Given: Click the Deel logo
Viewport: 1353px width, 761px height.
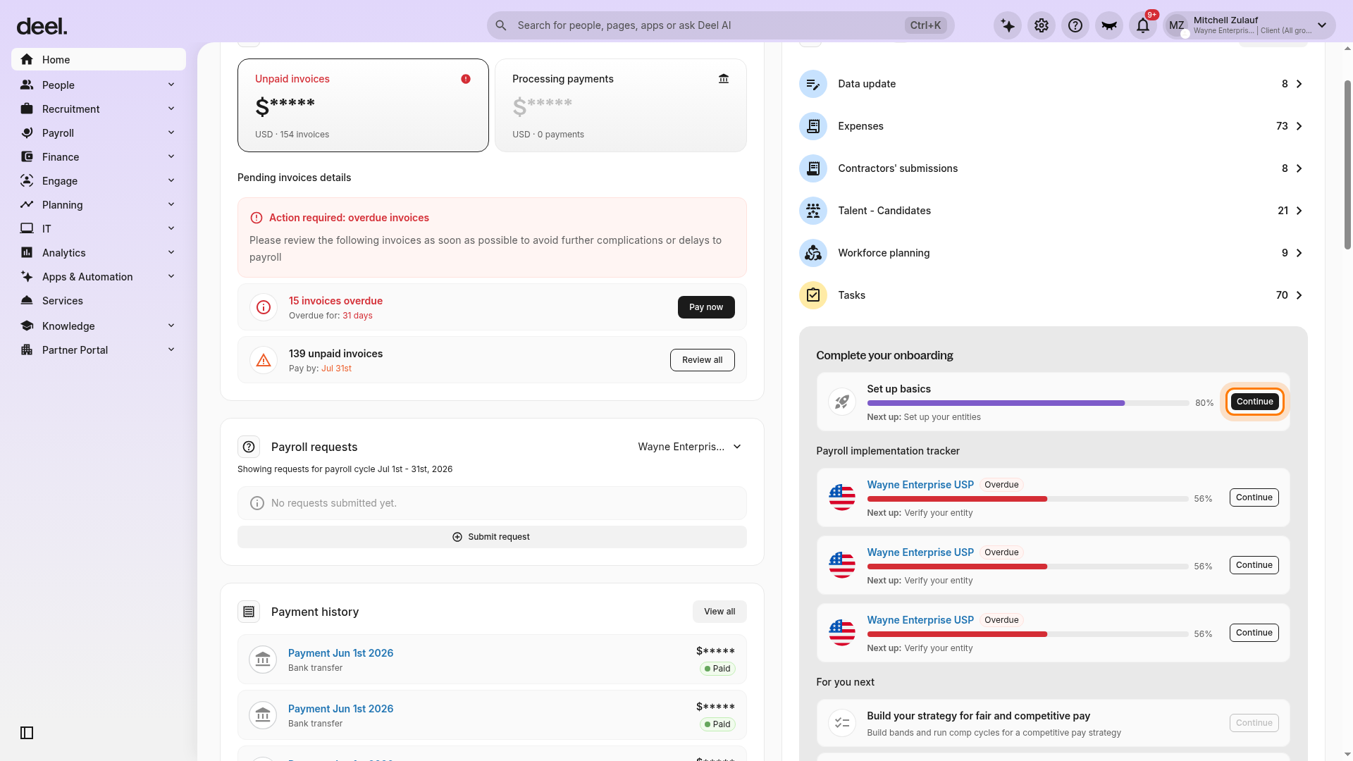Looking at the screenshot, I should tap(42, 27).
